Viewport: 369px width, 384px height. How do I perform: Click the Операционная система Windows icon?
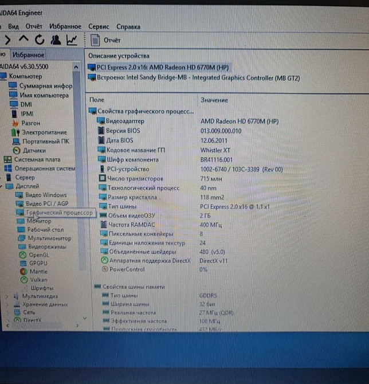point(8,169)
